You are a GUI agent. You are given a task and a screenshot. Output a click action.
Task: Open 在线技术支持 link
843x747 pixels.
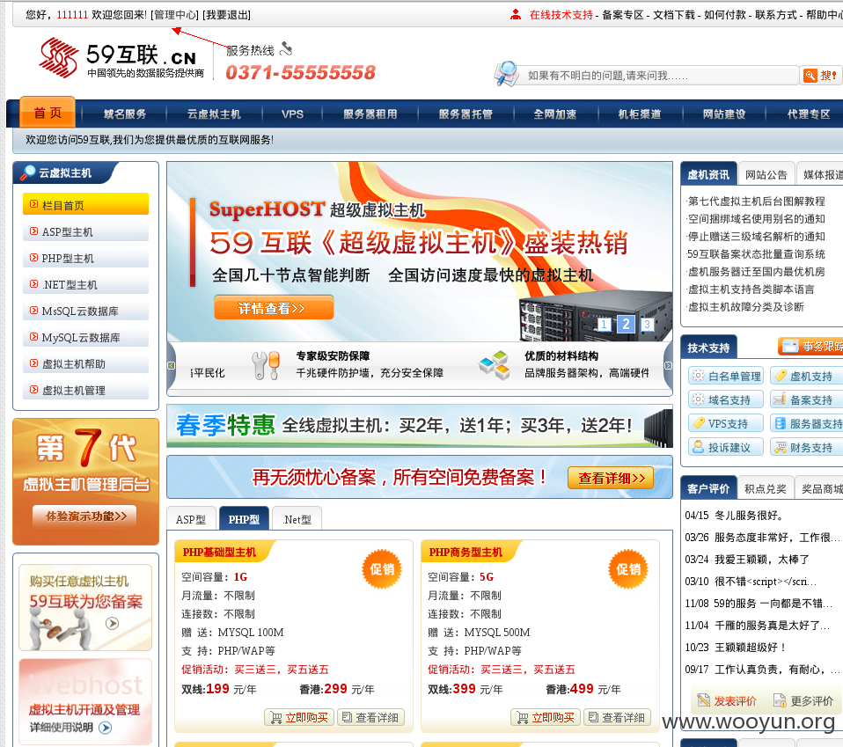pyautogui.click(x=561, y=15)
